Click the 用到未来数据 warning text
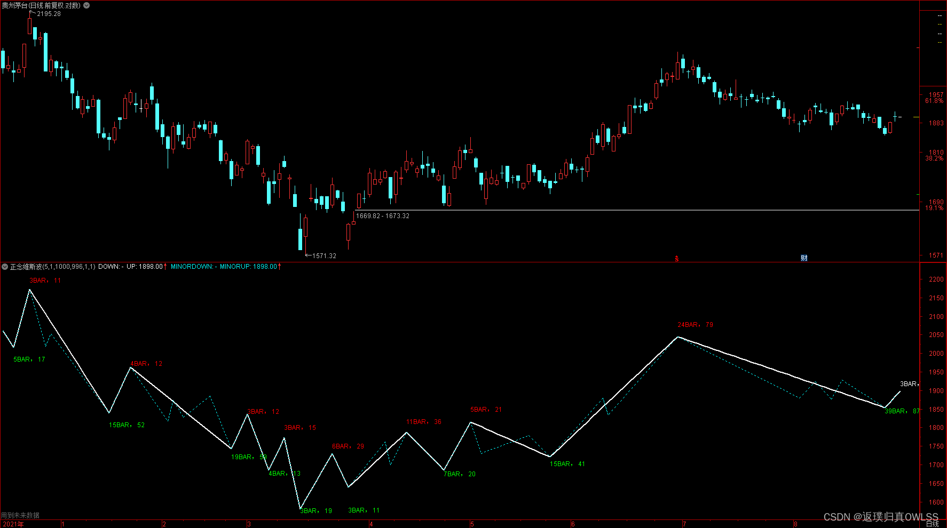The image size is (947, 528). click(20, 516)
